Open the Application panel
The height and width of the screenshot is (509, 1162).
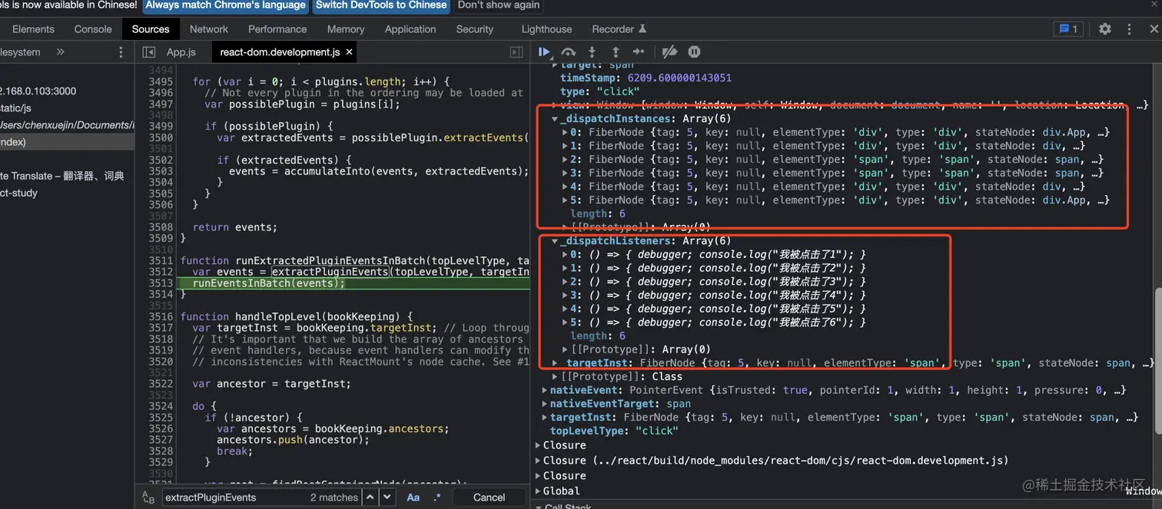pos(410,29)
